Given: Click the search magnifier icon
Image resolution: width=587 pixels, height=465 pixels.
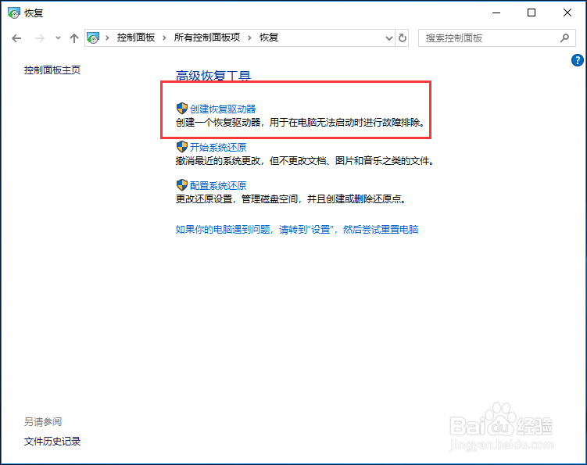Looking at the screenshot, I should tap(564, 38).
